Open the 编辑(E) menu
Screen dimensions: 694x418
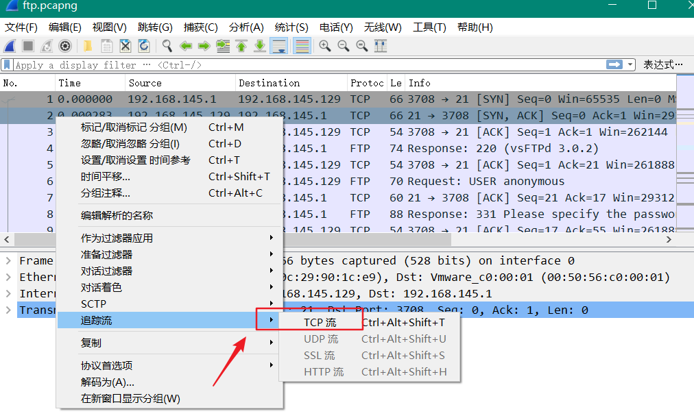(64, 27)
